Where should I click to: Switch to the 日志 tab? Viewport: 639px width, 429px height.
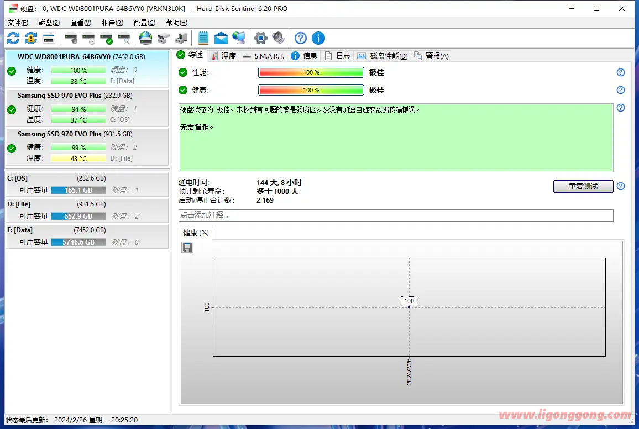tap(337, 56)
